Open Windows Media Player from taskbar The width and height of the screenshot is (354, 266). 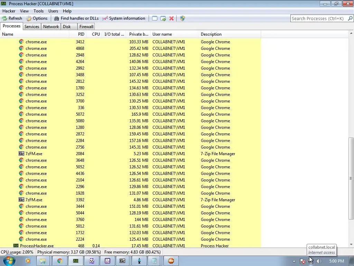(x=28, y=261)
